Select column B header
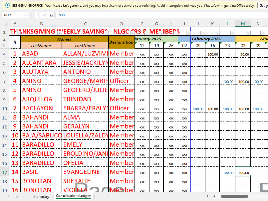The width and height of the screenshot is (268, 201). (x=41, y=24)
